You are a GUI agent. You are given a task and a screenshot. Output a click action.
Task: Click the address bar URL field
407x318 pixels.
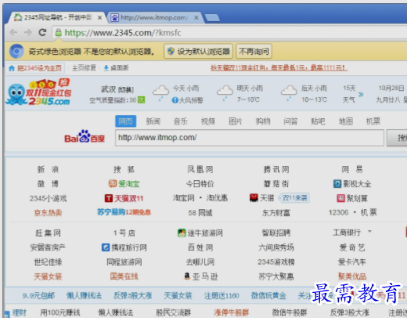coord(229,33)
